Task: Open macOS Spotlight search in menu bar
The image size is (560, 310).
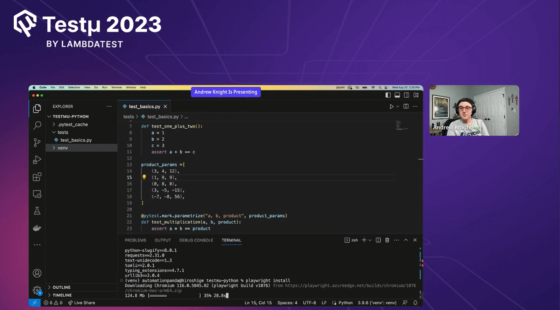Action: 380,87
